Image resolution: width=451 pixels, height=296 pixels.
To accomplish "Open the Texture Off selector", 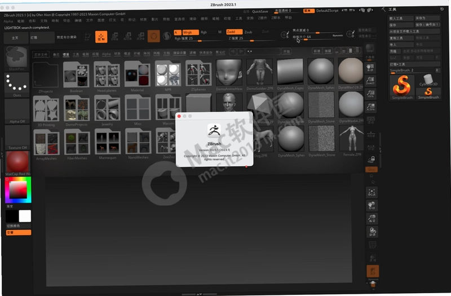I will pos(17,137).
